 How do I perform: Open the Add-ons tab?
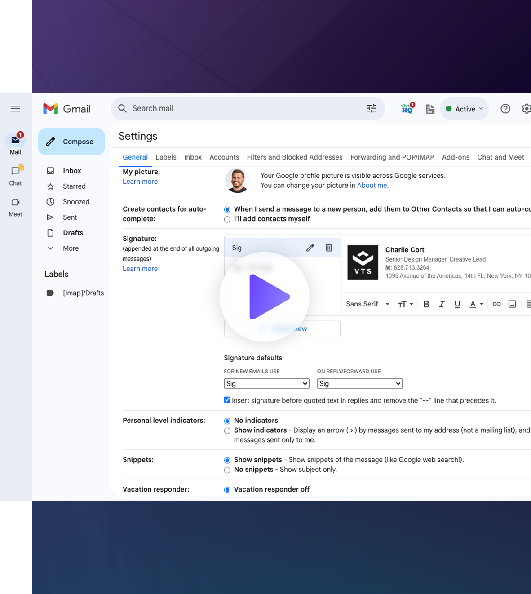[x=456, y=157]
